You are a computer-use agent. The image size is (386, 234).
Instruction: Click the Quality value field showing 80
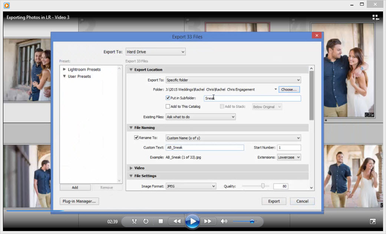(281, 186)
